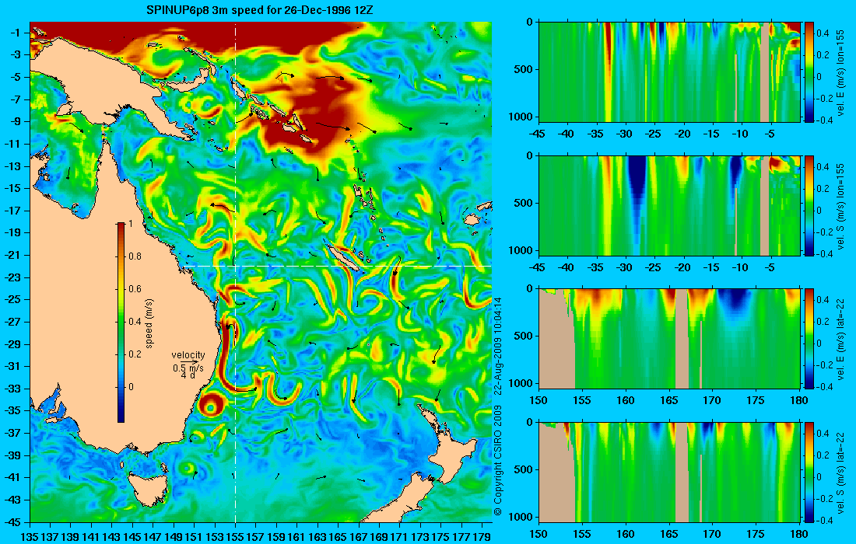The image size is (856, 544).
Task: Click "160" tick under vel. E lat=-22 panel
Action: point(625,401)
